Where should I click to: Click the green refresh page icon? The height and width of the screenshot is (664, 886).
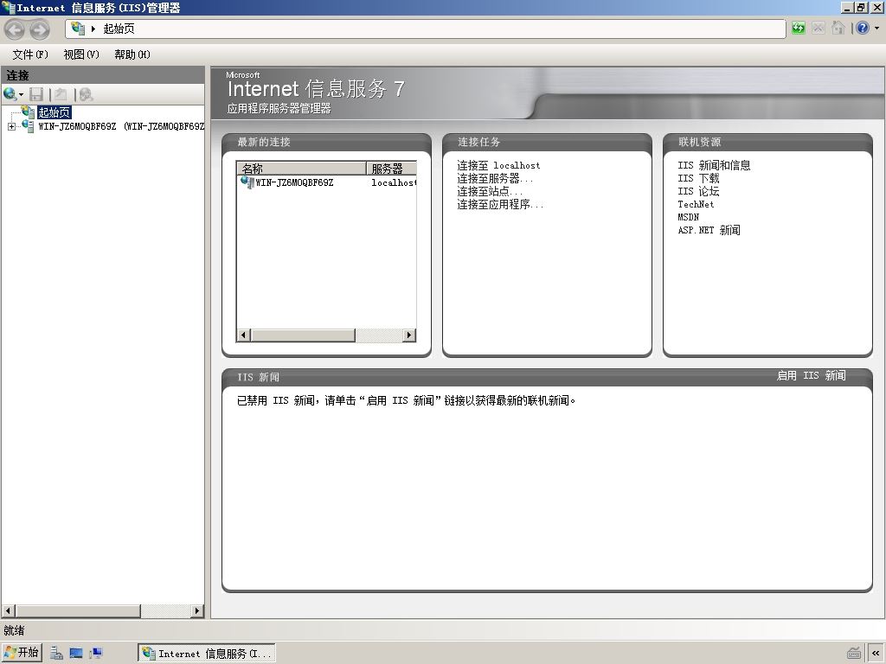[x=798, y=28]
